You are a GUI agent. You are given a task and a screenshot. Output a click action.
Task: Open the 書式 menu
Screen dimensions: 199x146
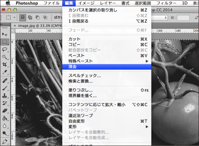coord(125,3)
